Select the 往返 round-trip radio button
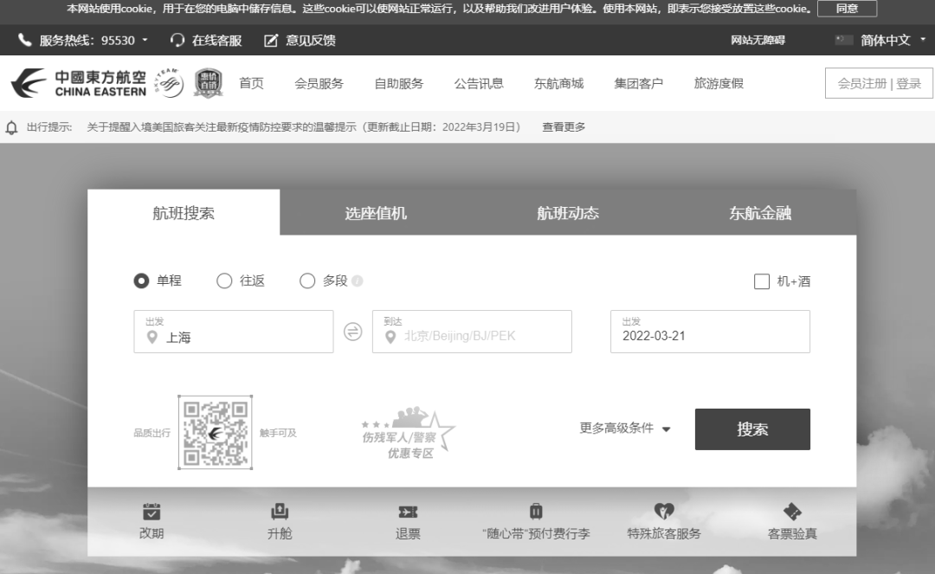 pyautogui.click(x=224, y=281)
